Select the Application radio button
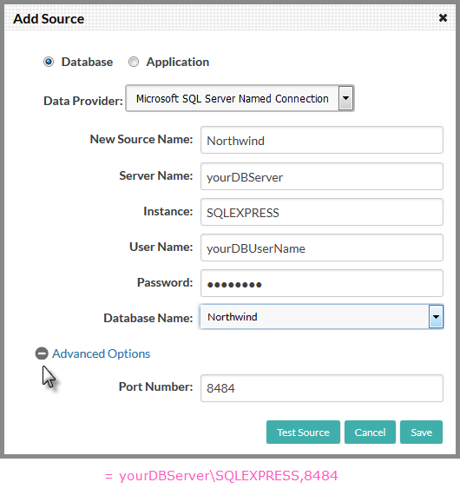 [x=134, y=62]
